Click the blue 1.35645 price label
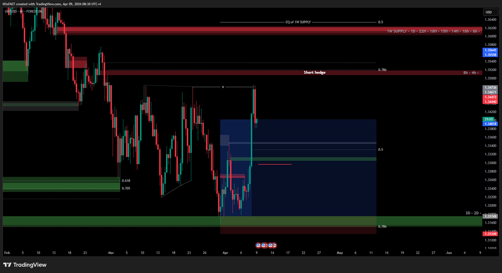Screen dimensions: 502x273 tap(490, 50)
